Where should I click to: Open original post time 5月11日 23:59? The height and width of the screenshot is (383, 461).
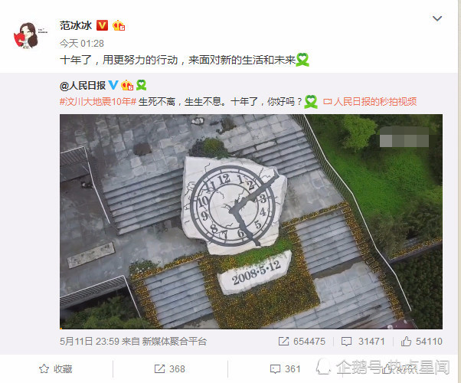[90, 342]
